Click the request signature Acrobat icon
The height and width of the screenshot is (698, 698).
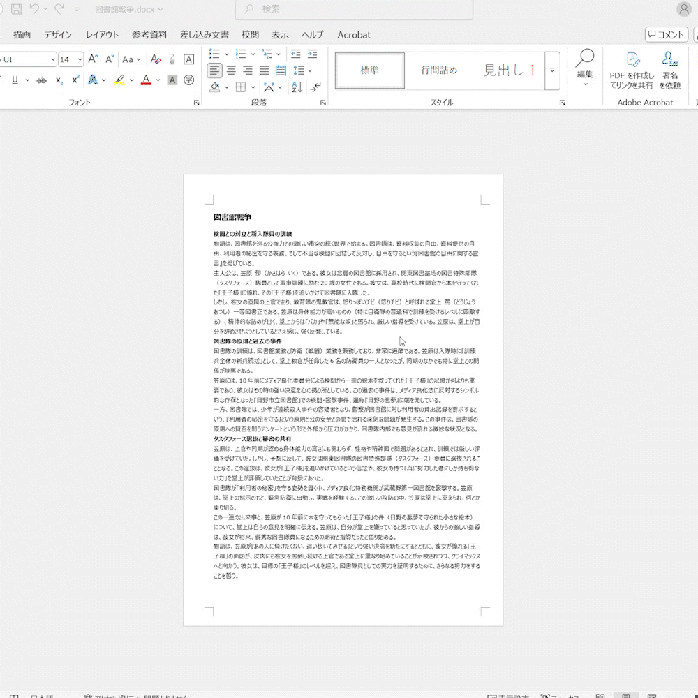[669, 70]
